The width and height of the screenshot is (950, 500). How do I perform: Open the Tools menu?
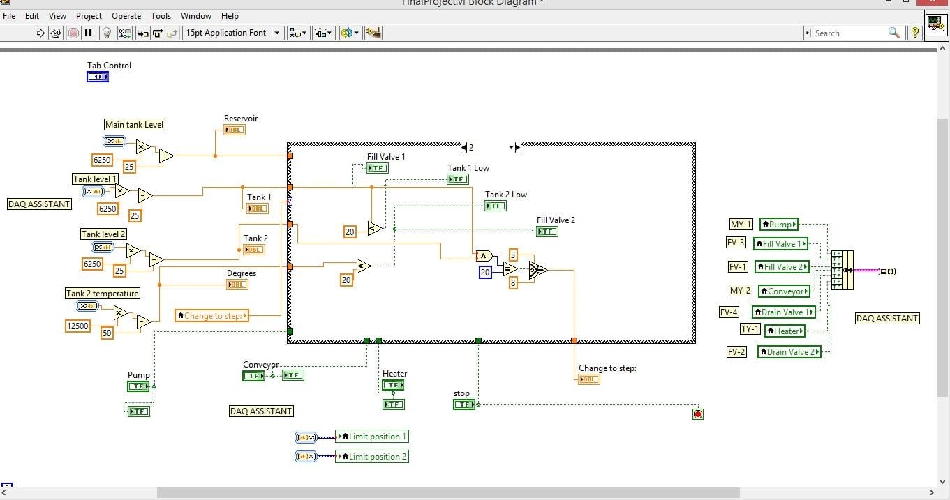[161, 15]
